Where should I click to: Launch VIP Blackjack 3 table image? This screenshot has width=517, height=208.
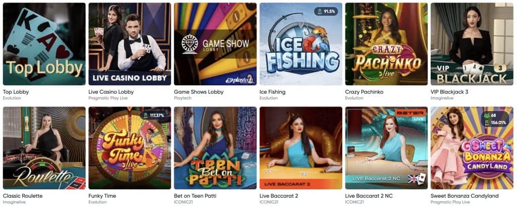tap(472, 44)
